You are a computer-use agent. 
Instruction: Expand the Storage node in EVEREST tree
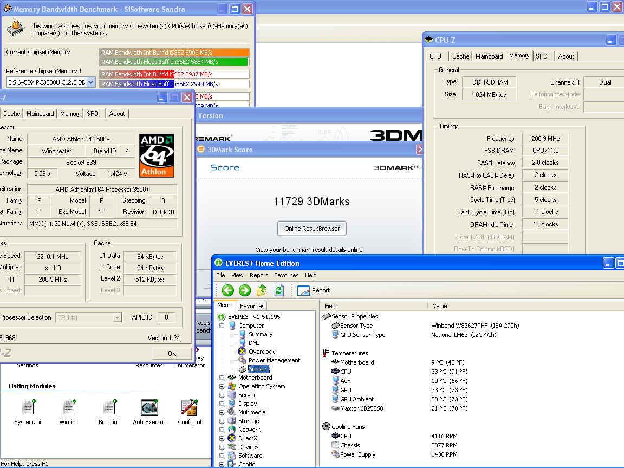click(x=222, y=421)
